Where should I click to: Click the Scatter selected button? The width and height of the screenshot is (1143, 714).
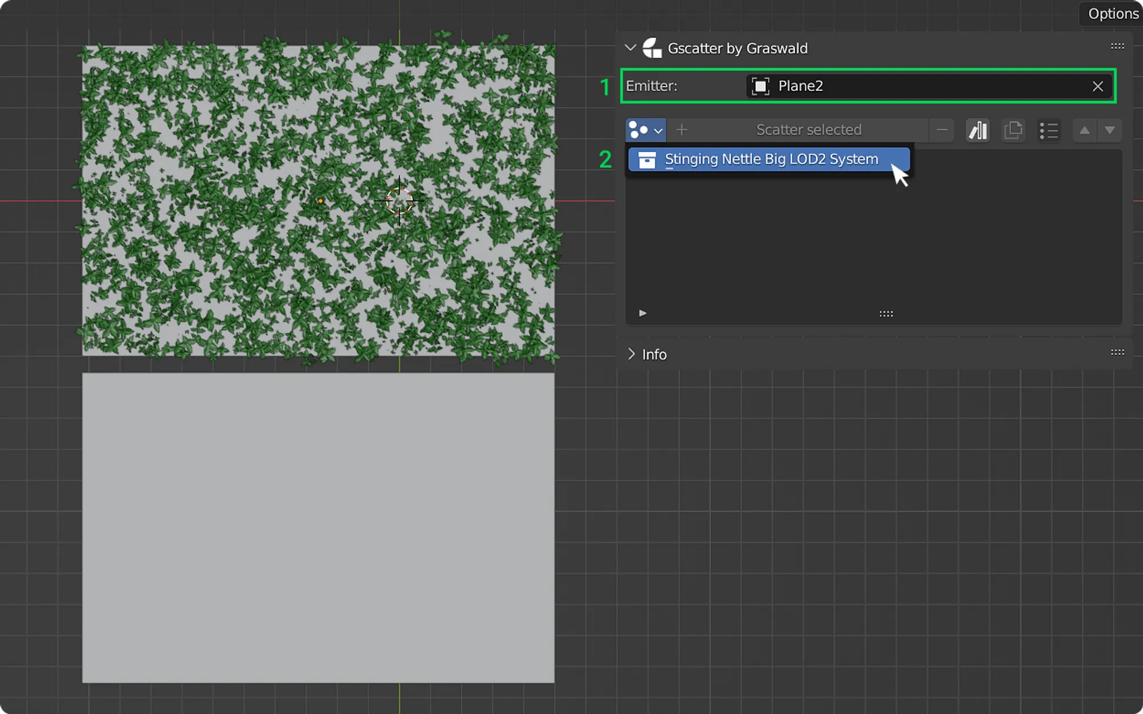click(809, 130)
